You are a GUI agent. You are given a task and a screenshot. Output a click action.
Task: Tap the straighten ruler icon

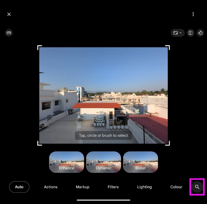point(9,33)
